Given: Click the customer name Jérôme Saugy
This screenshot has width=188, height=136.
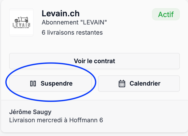Looking at the screenshot, I should (30, 112).
